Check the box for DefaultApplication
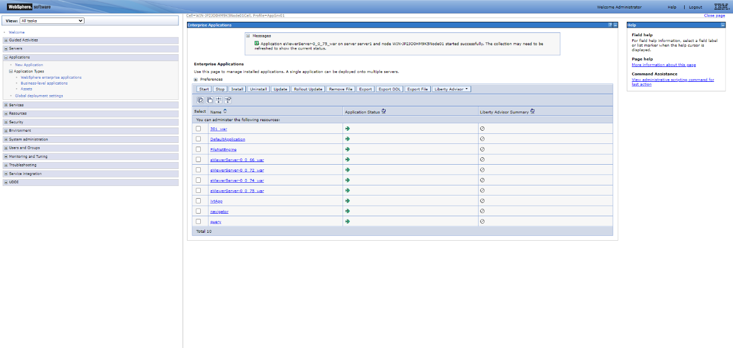 click(x=199, y=139)
